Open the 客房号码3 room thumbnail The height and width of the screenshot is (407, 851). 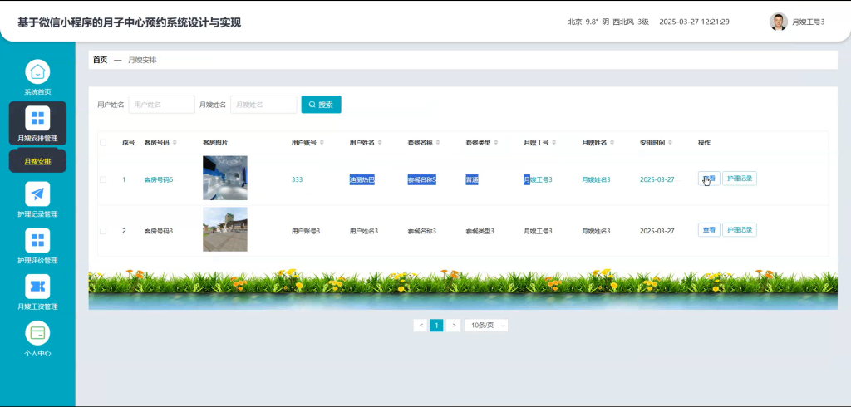click(x=224, y=229)
